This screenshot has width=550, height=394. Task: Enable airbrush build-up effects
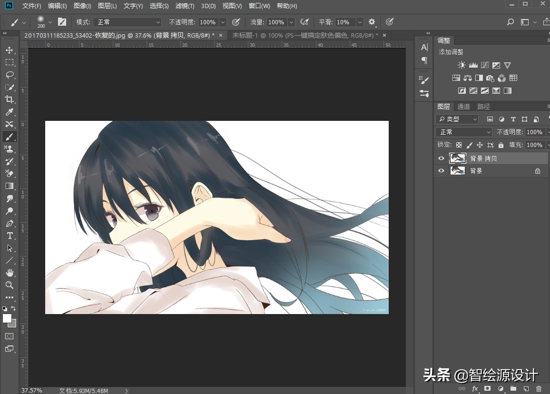[304, 22]
